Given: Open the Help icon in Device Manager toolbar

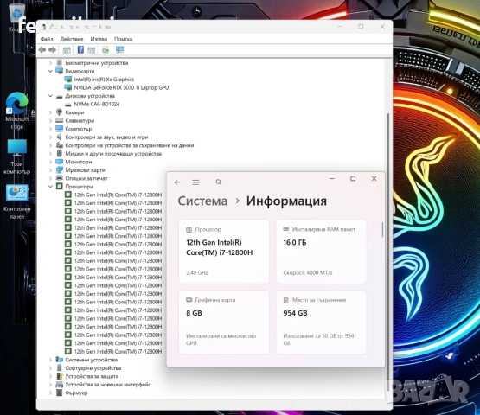Looking at the screenshot, I should pos(80,49).
